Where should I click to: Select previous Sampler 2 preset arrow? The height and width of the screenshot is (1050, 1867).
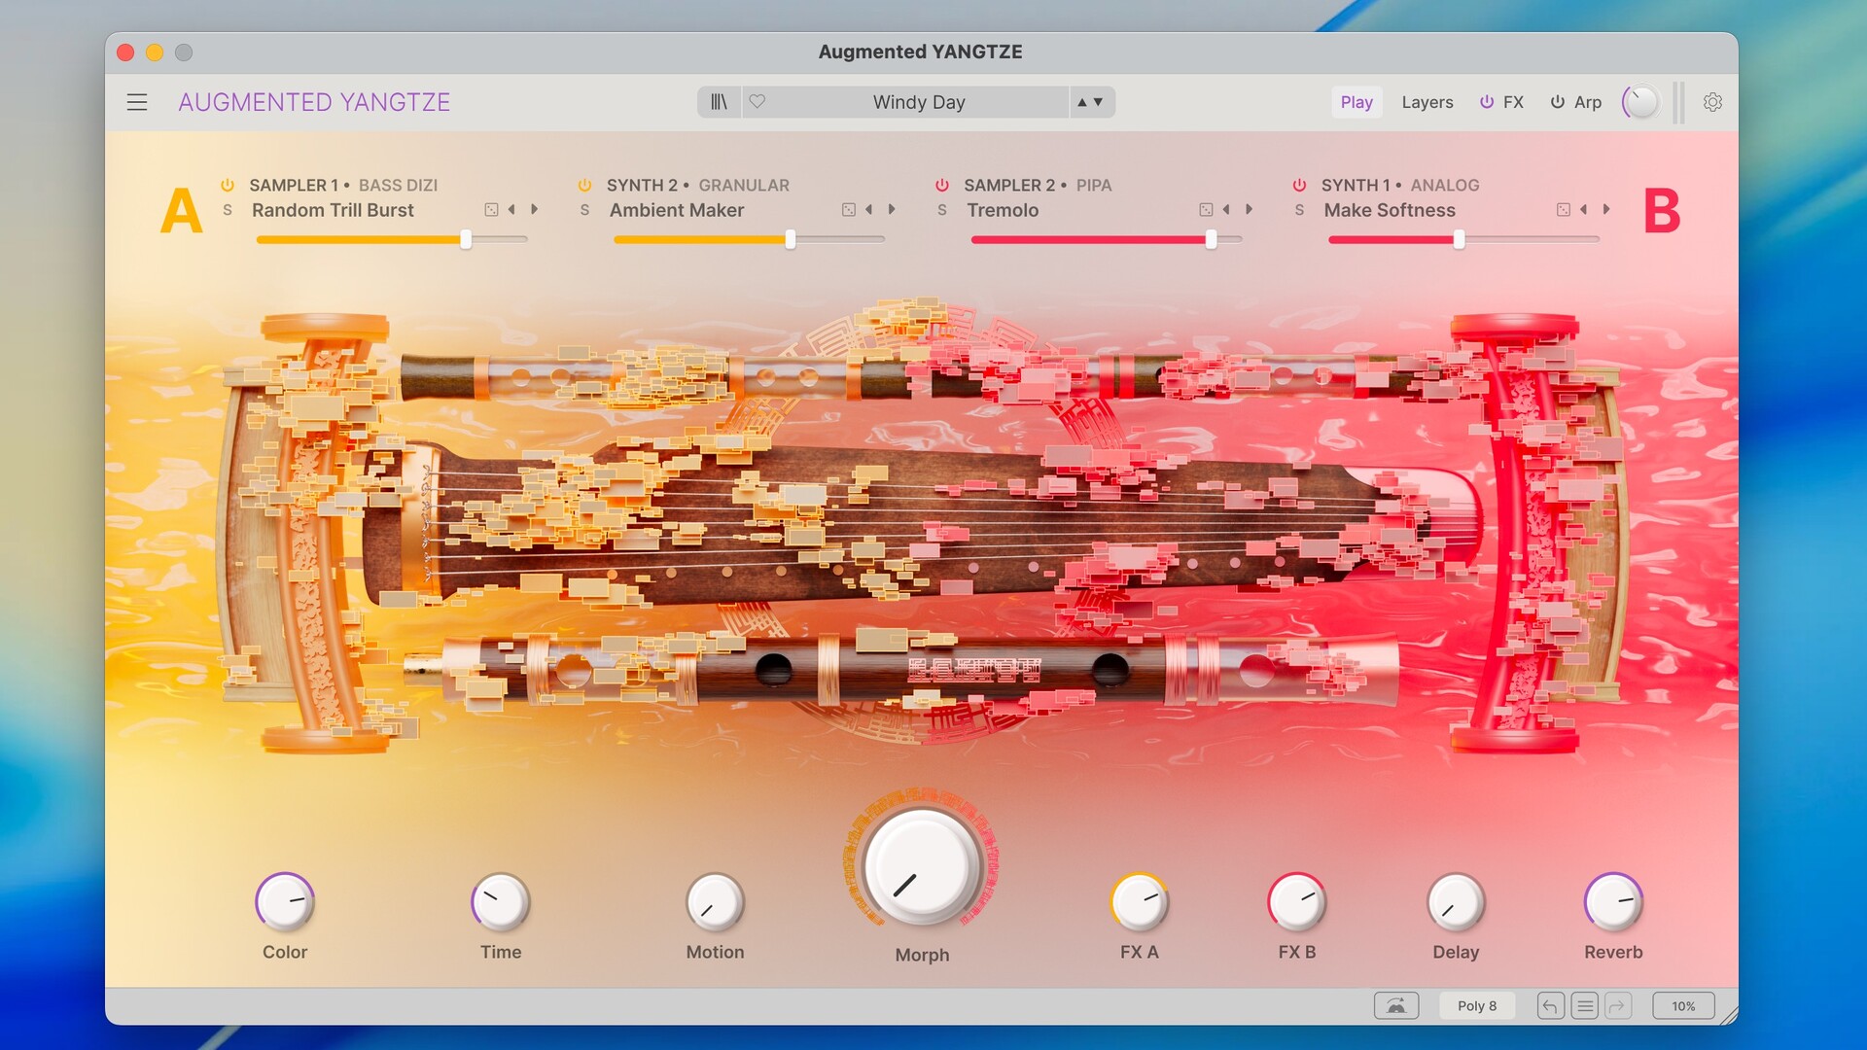1226,209
